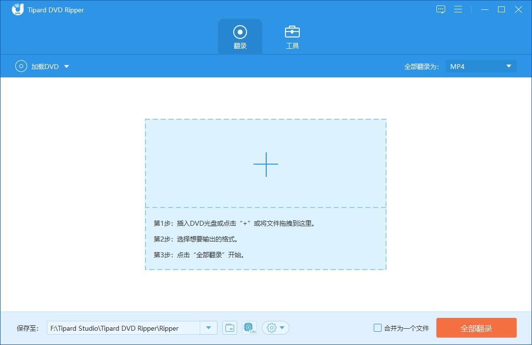This screenshot has width=532, height=345.
Task: Click the save path field
Action: [x=123, y=328]
